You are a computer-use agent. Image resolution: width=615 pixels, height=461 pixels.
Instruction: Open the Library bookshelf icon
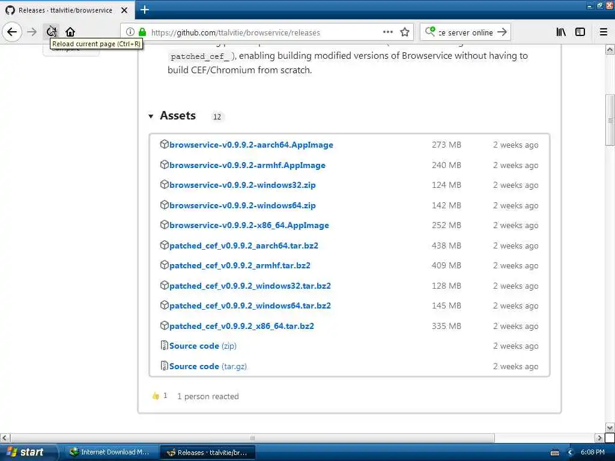(x=561, y=32)
